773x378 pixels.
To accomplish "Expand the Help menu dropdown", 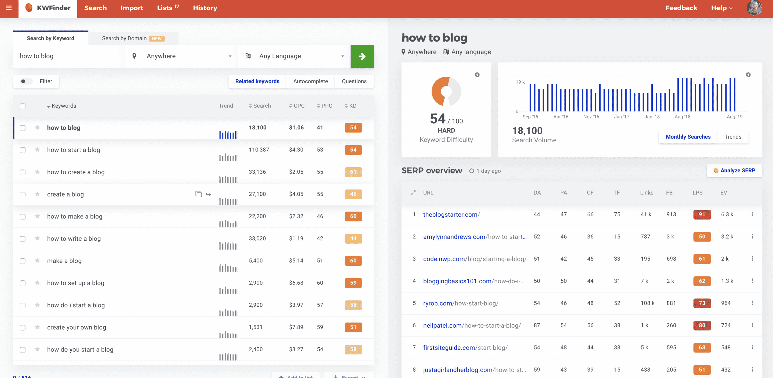I will (722, 8).
